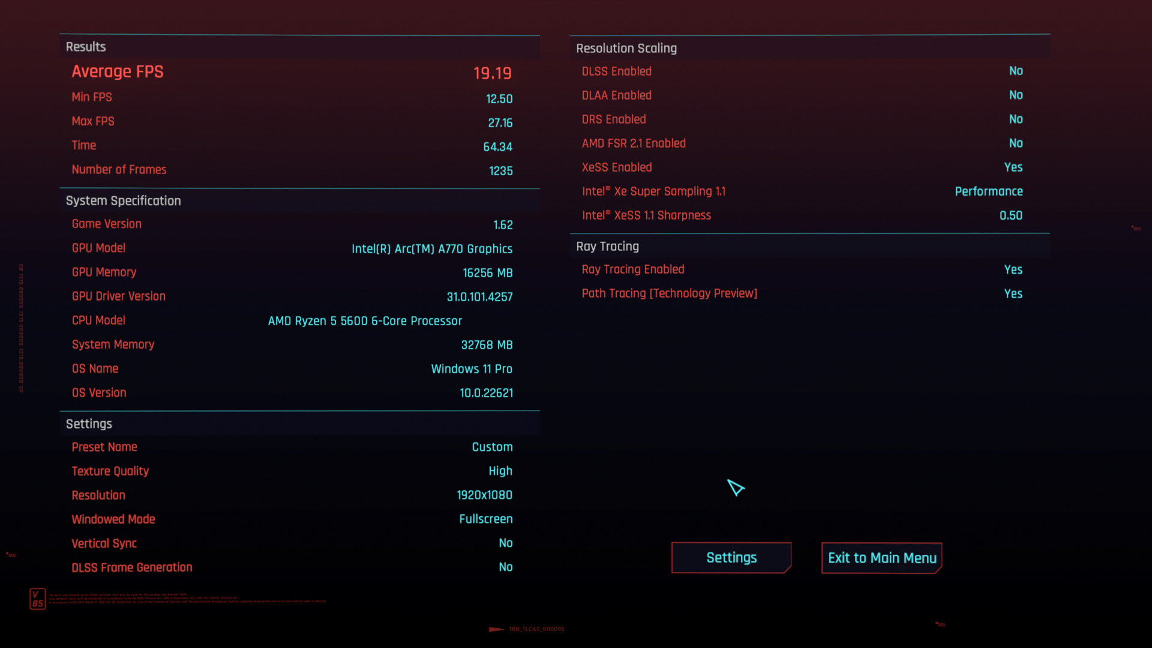
Task: Click the XeSS Performance mode value
Action: [x=988, y=191]
